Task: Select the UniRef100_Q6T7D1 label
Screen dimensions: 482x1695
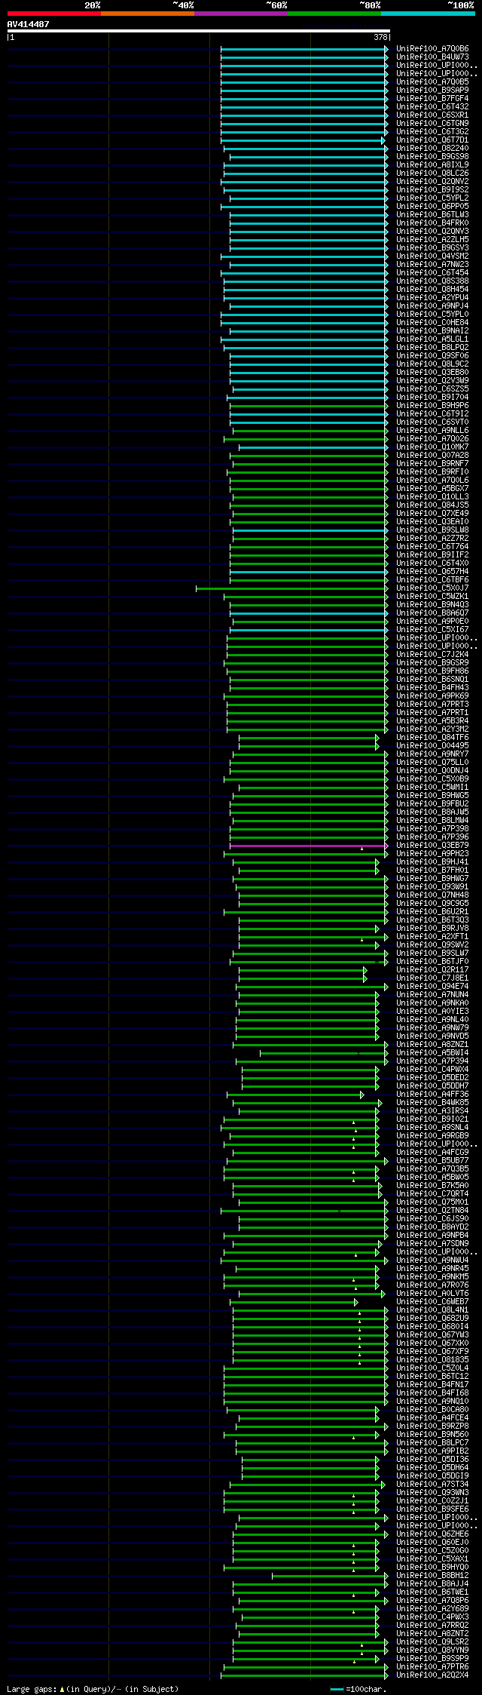Action: pos(432,140)
